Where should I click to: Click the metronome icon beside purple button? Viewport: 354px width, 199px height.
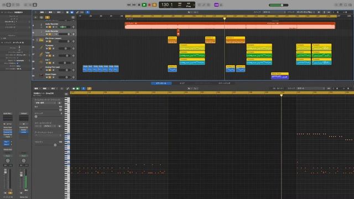pyautogui.click(x=221, y=5)
